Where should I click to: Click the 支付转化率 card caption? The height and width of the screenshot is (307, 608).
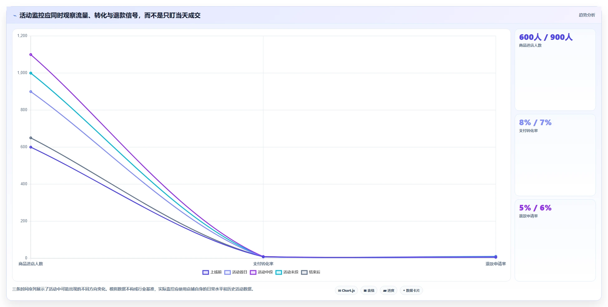coord(528,131)
